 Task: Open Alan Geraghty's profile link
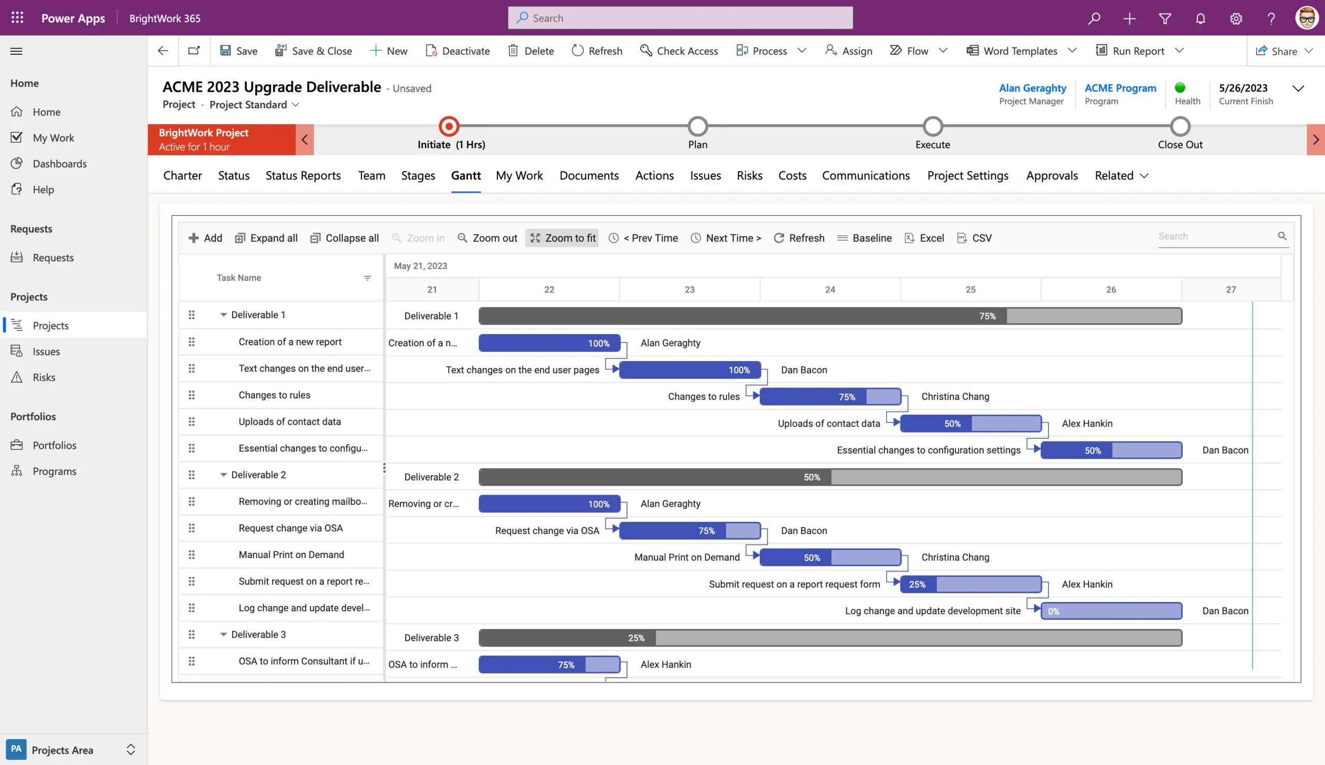[x=1032, y=88]
